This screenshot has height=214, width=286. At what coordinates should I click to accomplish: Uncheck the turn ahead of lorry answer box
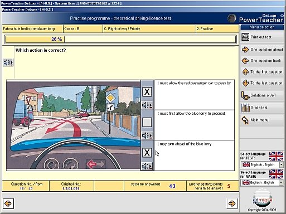pyautogui.click(x=147, y=153)
